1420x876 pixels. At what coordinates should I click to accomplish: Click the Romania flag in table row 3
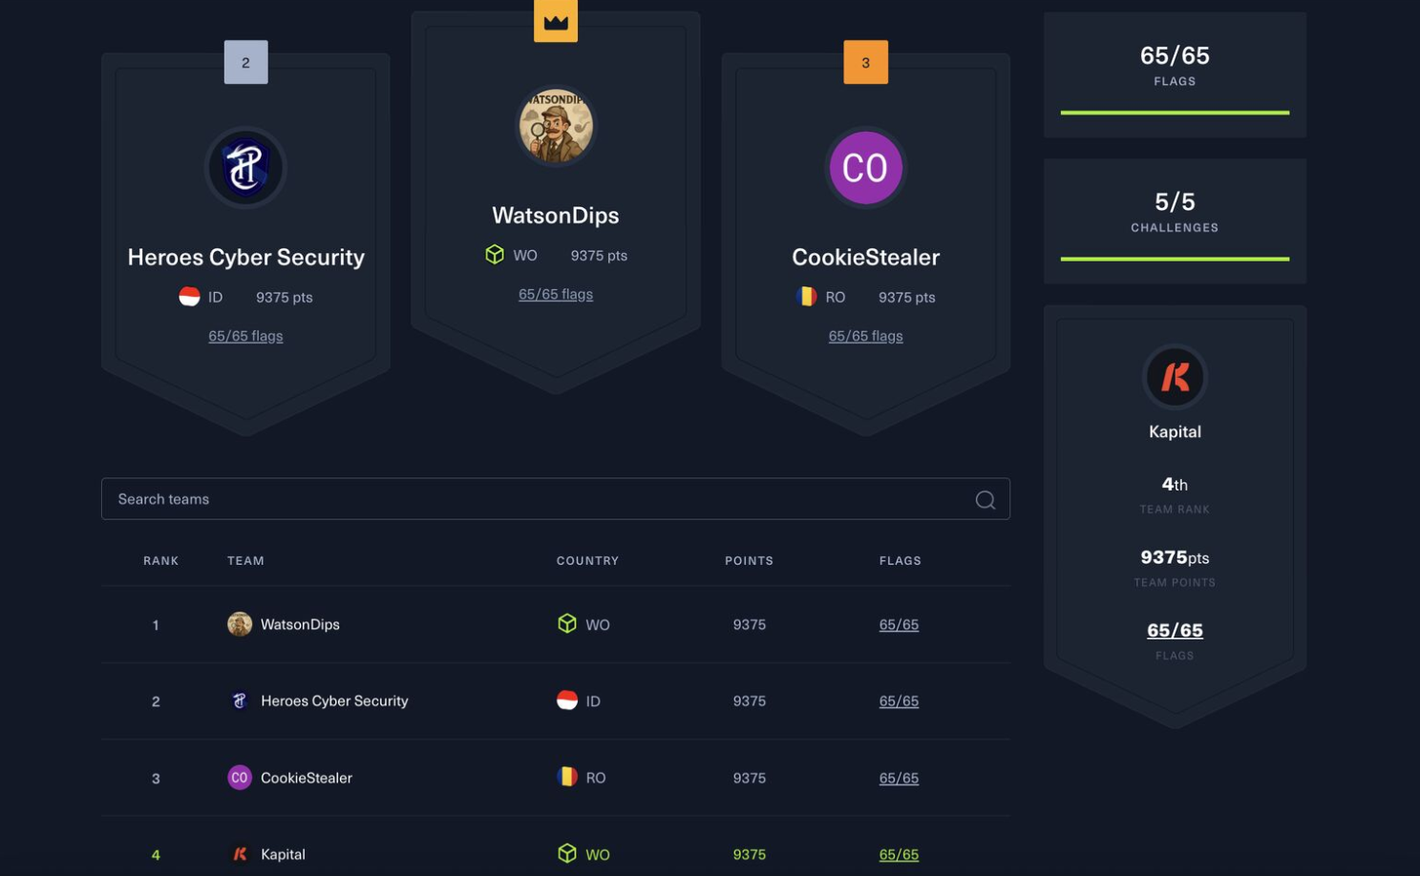[x=567, y=777]
